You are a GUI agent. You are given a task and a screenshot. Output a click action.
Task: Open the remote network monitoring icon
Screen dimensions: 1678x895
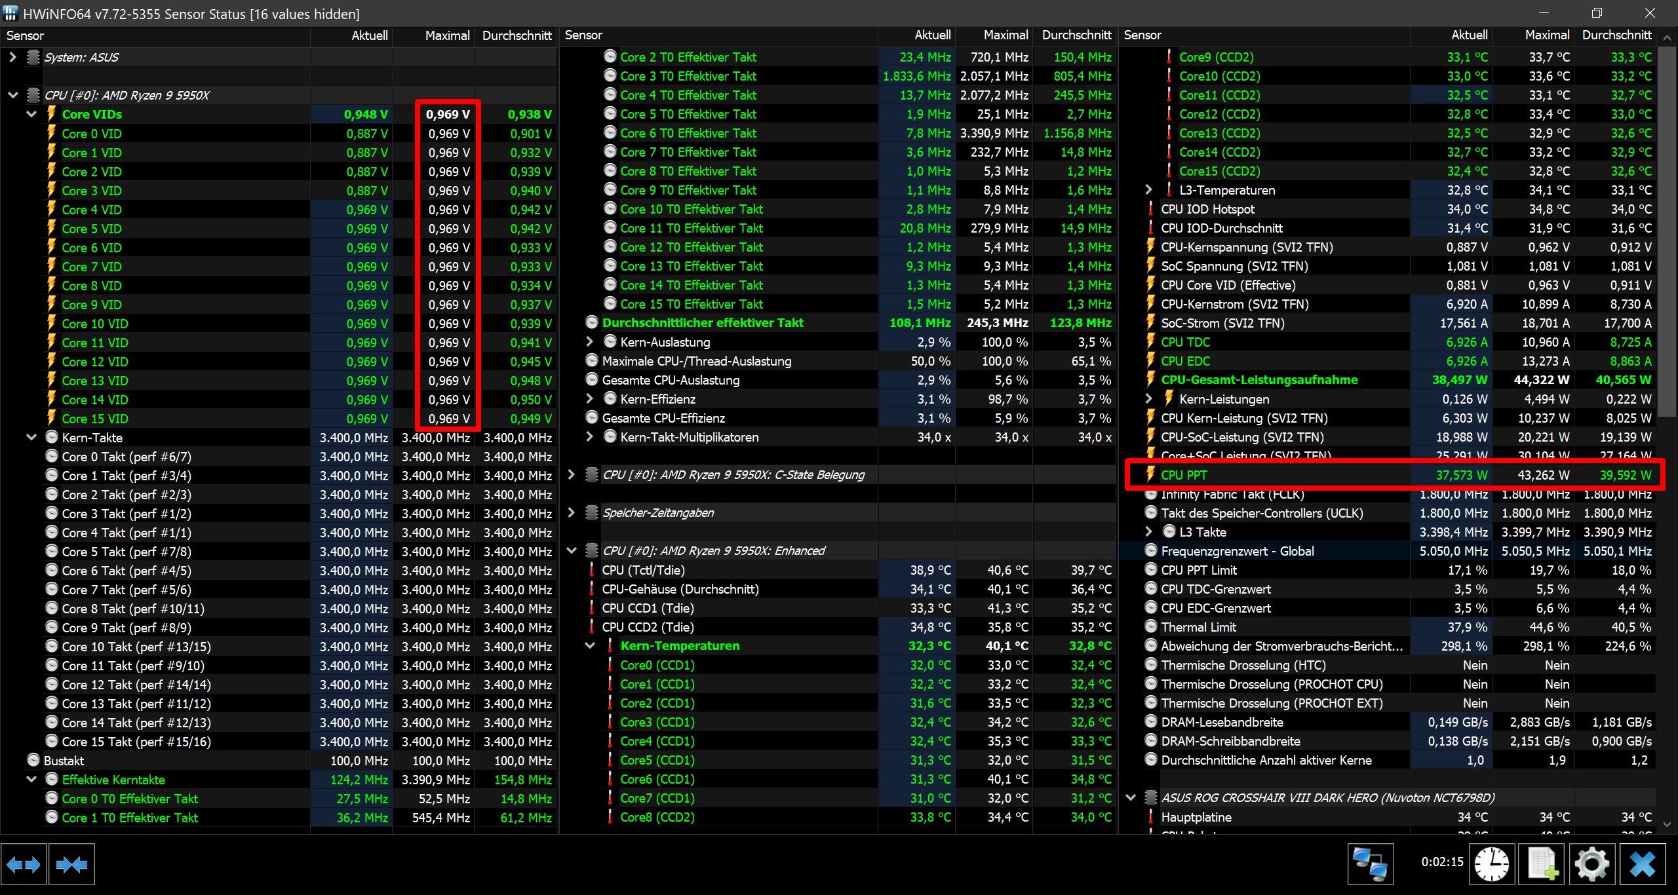(1370, 865)
